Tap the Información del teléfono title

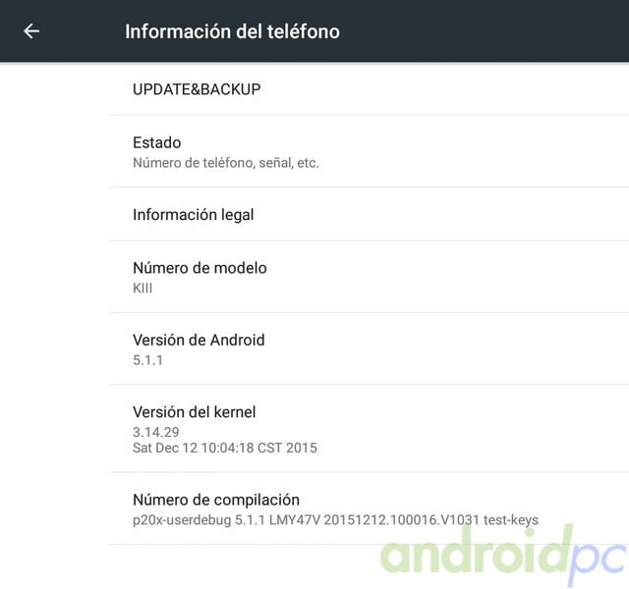click(232, 31)
